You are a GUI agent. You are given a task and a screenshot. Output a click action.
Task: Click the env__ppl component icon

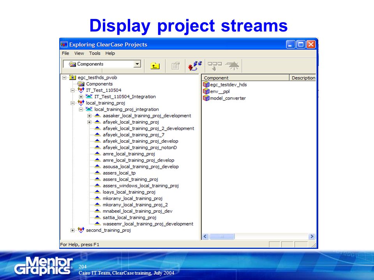(206, 91)
